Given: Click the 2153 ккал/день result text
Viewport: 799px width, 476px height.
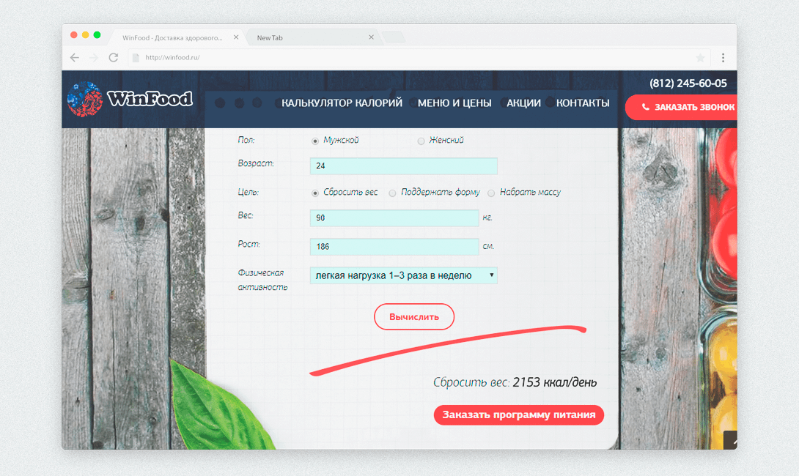Looking at the screenshot, I should [x=554, y=382].
